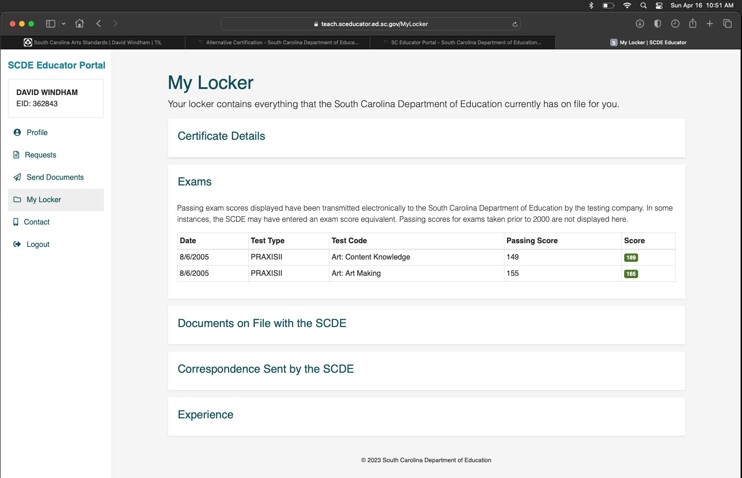Expand Documents on File with the SCDE
Image resolution: width=742 pixels, height=478 pixels.
(x=262, y=323)
